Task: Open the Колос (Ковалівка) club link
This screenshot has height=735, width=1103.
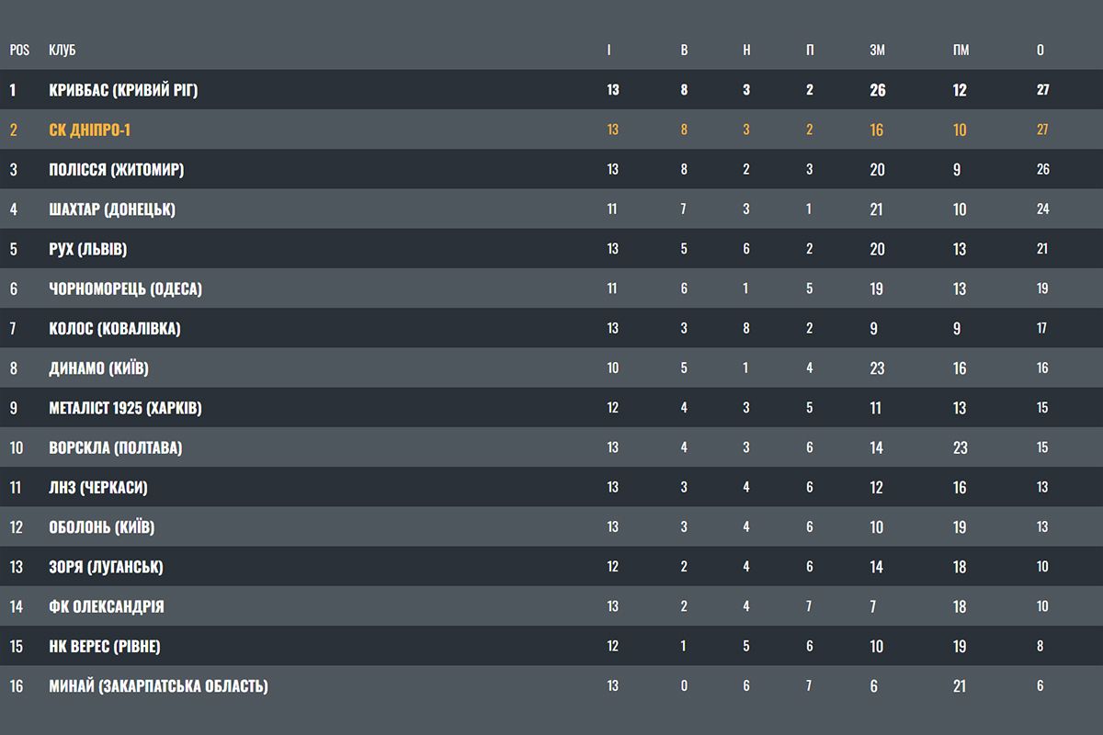Action: tap(115, 328)
